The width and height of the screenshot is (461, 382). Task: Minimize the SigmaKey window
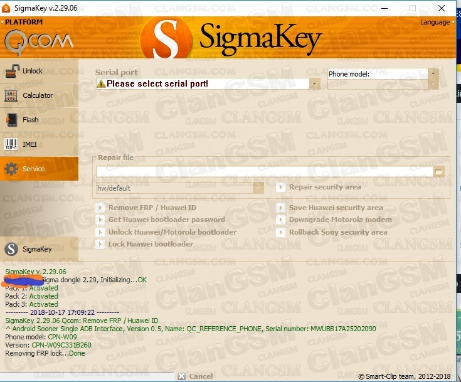pyautogui.click(x=384, y=8)
